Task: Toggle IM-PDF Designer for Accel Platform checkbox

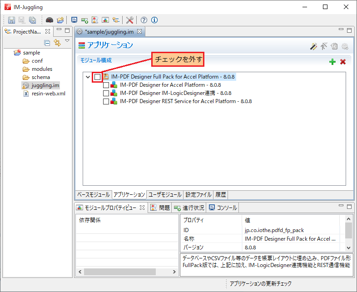Action: pos(106,85)
